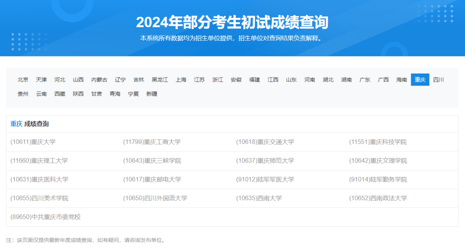Switch to 陕西 province
This screenshot has height=250, width=465.
pyautogui.click(x=78, y=94)
